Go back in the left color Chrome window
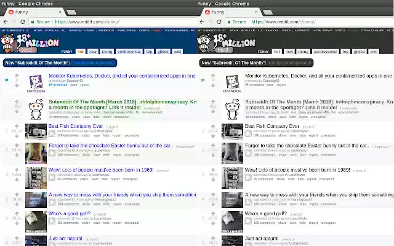The image size is (394, 246). [x=6, y=22]
